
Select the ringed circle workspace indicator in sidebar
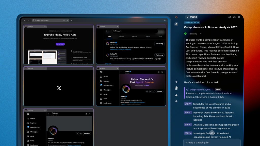176,88
